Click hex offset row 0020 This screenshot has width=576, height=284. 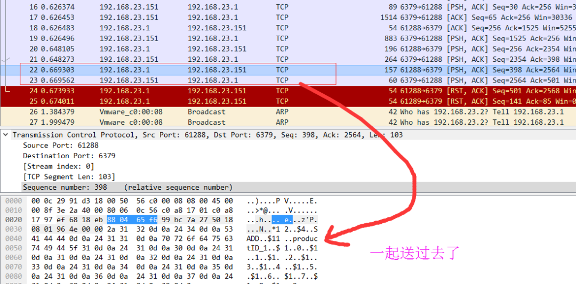13,220
